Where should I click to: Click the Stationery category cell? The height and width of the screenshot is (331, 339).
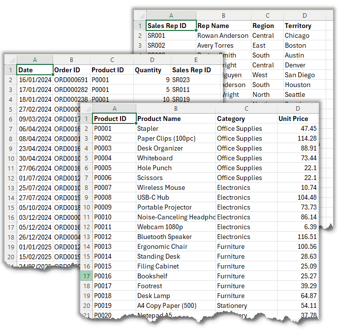(247, 305)
